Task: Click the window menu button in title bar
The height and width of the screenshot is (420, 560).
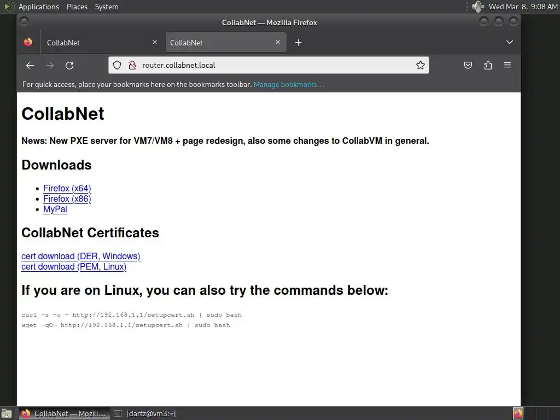Action: pos(24,22)
